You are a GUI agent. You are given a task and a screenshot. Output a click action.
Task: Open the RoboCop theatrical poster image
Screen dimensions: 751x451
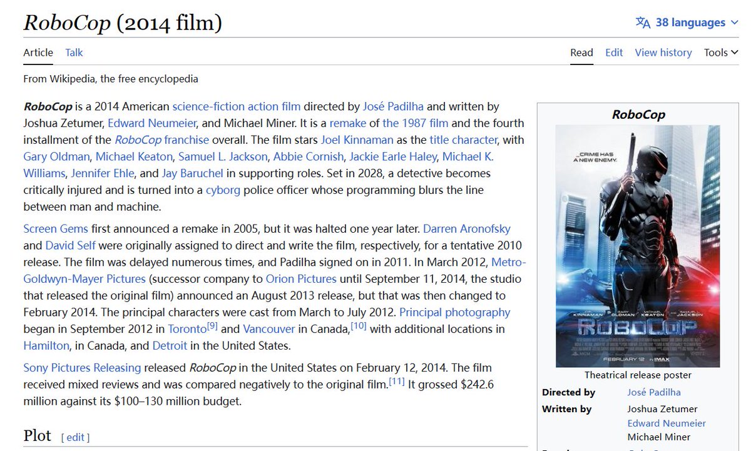tap(638, 246)
